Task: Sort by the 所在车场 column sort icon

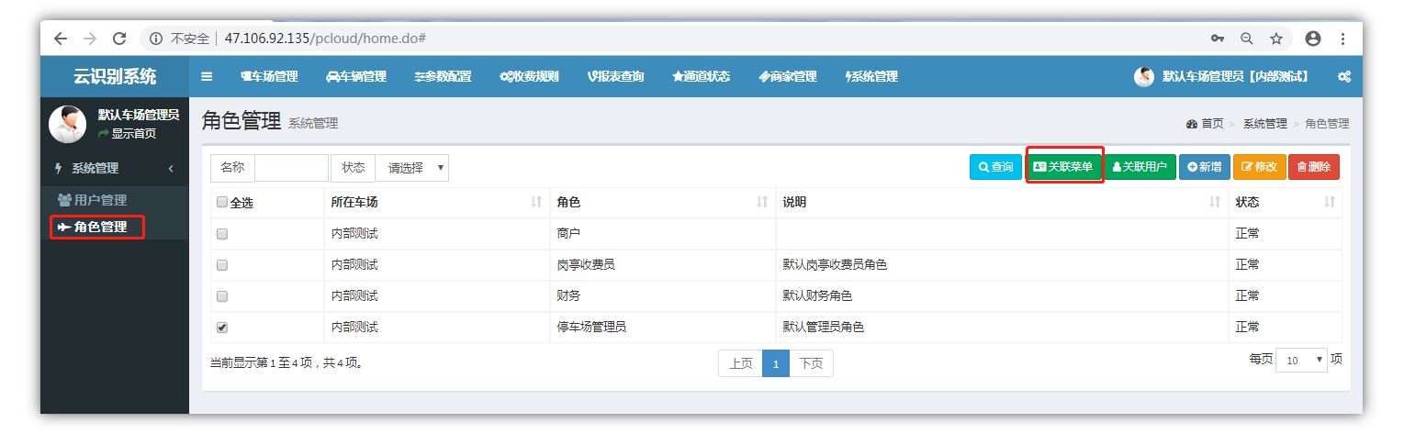Action: (536, 202)
